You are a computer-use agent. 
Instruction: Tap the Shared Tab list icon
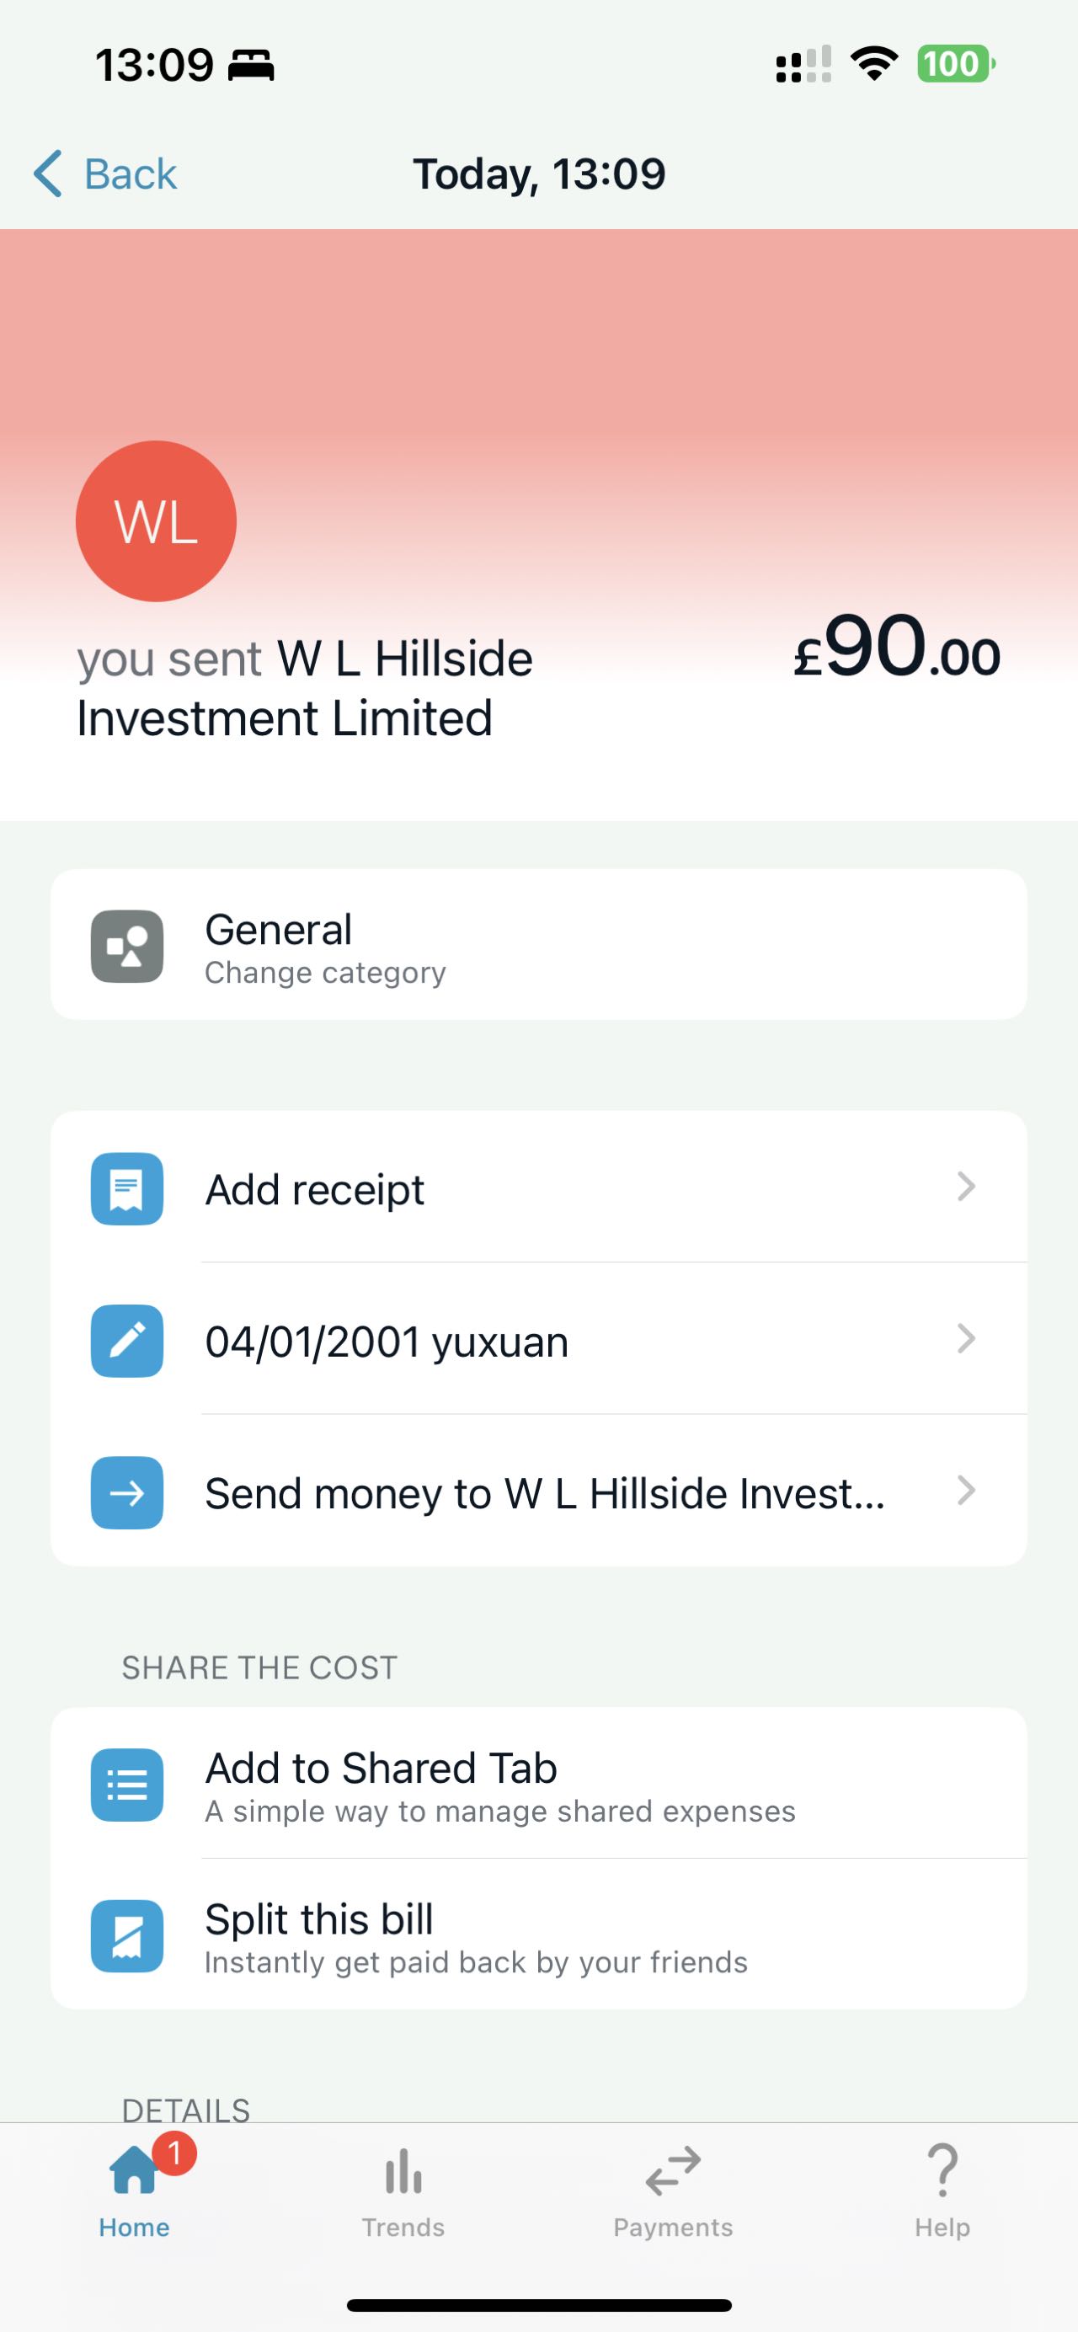(126, 1785)
